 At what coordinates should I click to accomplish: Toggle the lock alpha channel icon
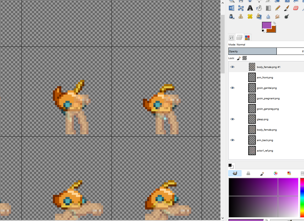[245, 58]
